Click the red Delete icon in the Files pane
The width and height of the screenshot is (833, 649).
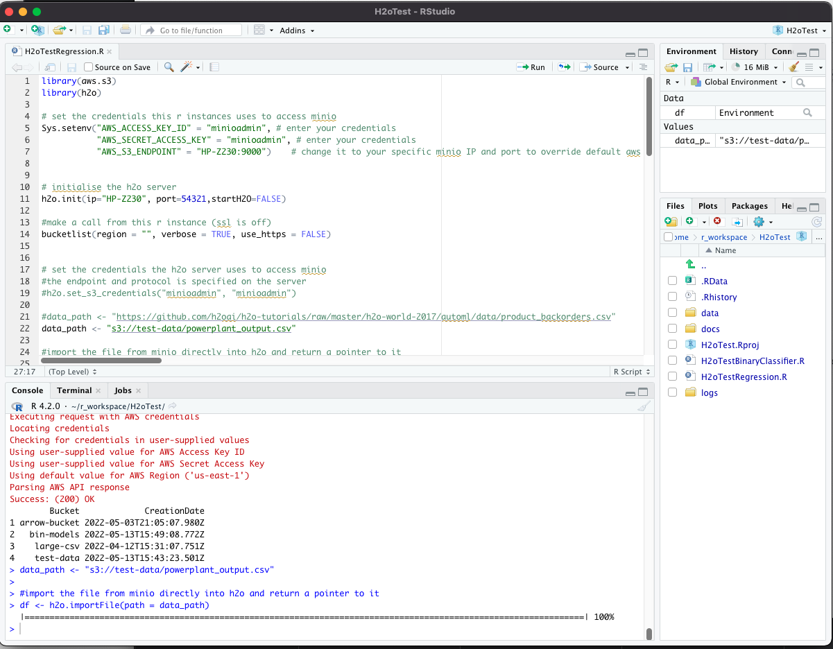tap(717, 220)
